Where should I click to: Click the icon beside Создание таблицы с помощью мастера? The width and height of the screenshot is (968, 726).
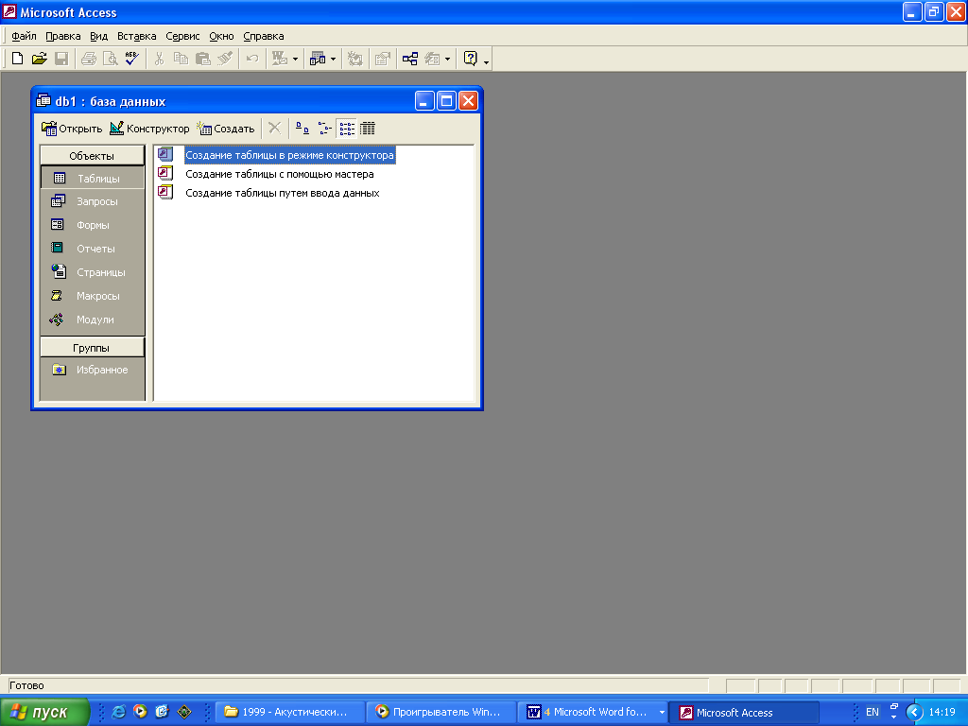tap(165, 174)
